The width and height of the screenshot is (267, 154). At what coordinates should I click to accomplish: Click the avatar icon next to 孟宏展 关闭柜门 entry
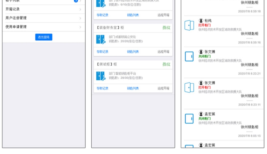201,114
